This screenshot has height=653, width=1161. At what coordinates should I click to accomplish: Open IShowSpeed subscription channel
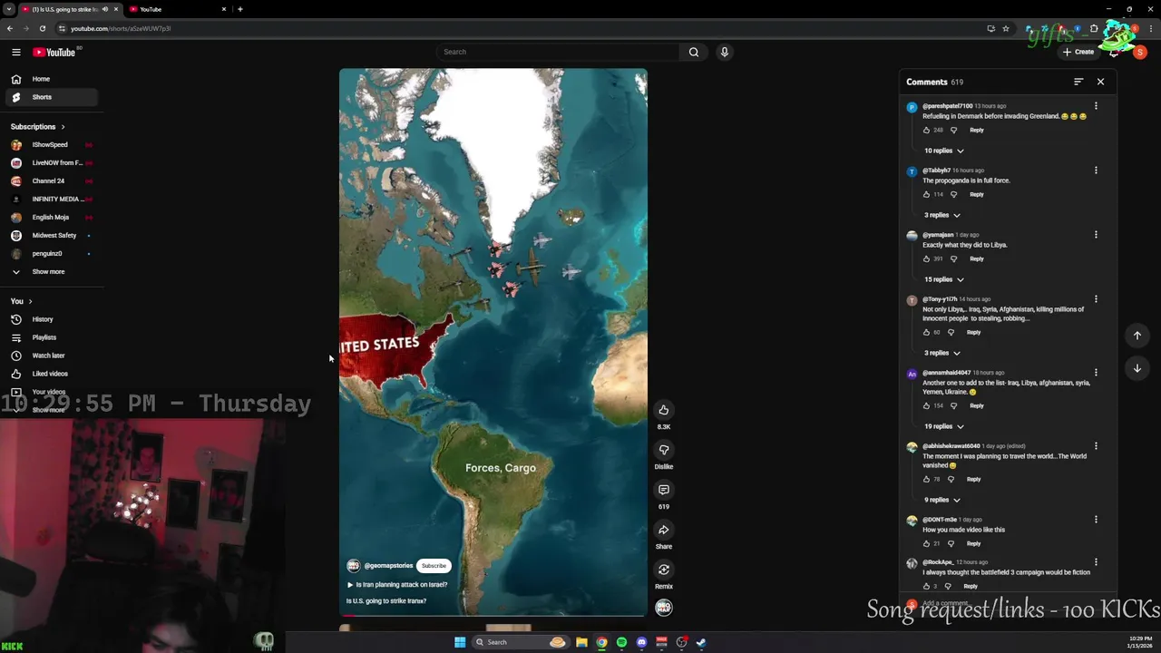[51, 145]
